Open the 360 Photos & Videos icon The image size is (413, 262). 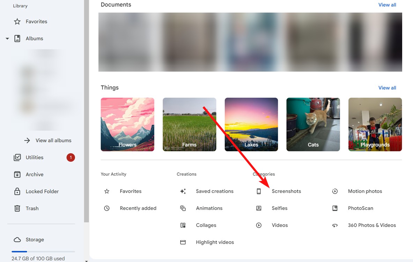(335, 225)
